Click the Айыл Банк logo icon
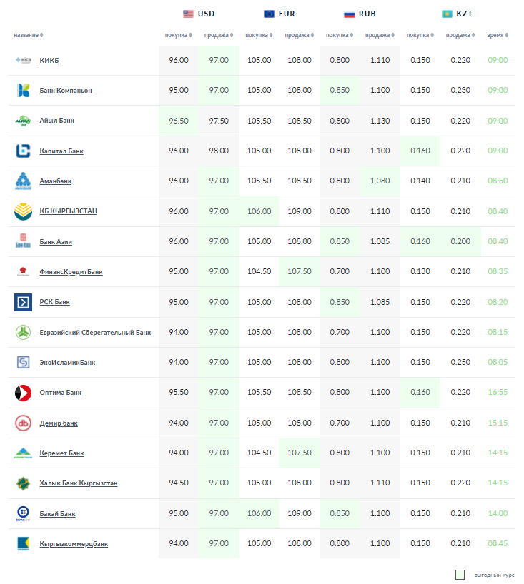The width and height of the screenshot is (524, 584). [x=23, y=121]
